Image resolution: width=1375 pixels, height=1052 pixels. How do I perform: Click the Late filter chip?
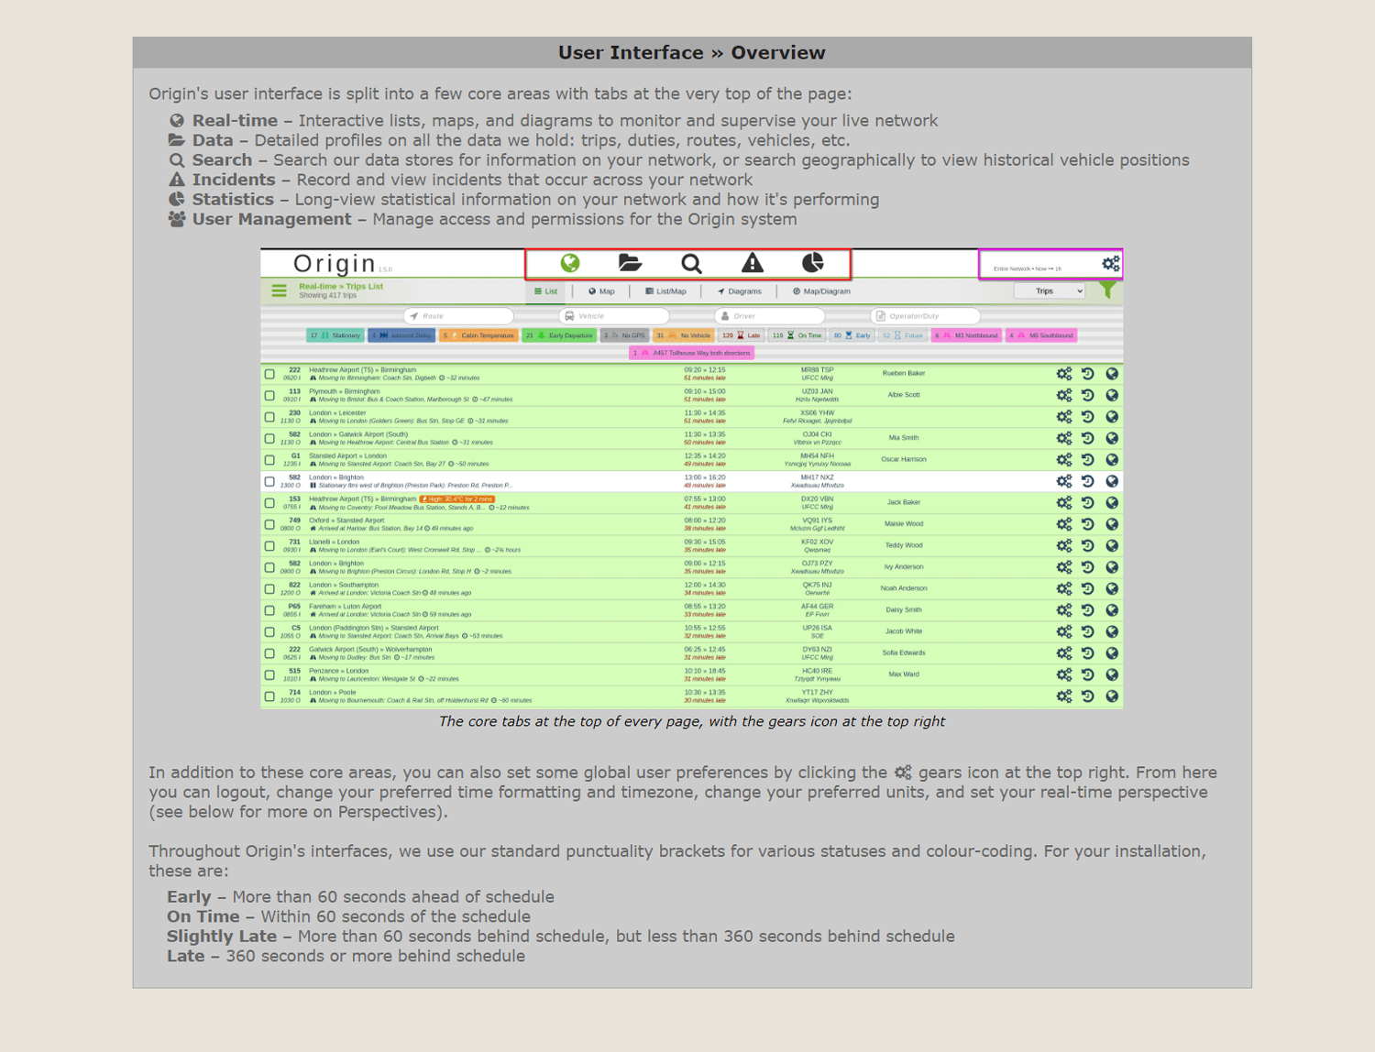[742, 335]
